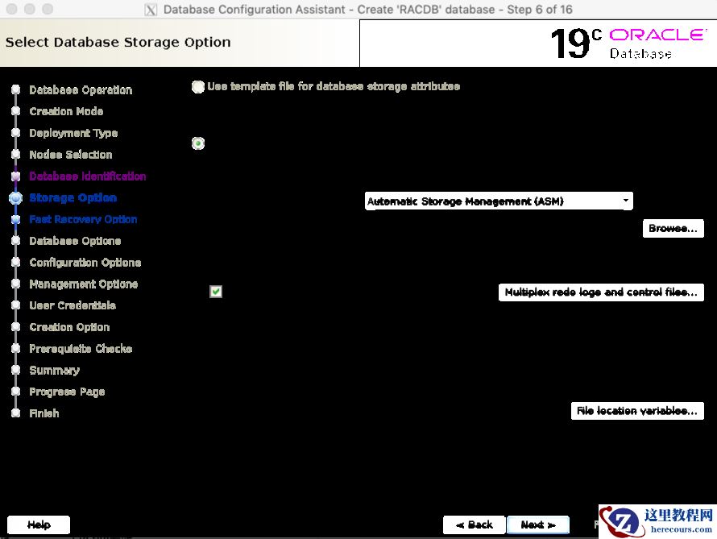Open Database Identification step in sidebar
The image size is (717, 539).
coord(87,176)
